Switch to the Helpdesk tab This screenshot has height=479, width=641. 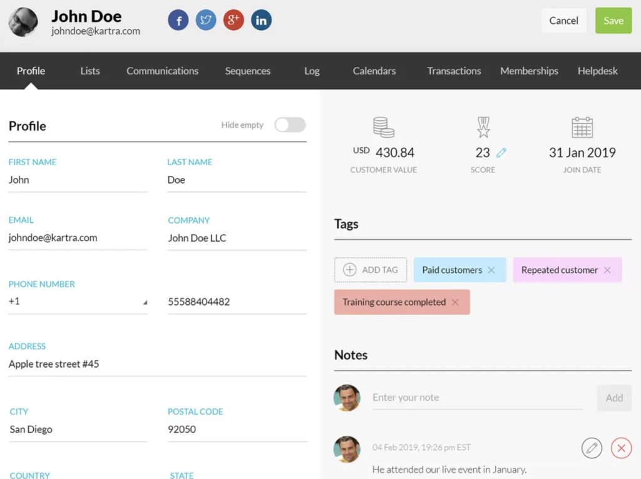(x=597, y=71)
